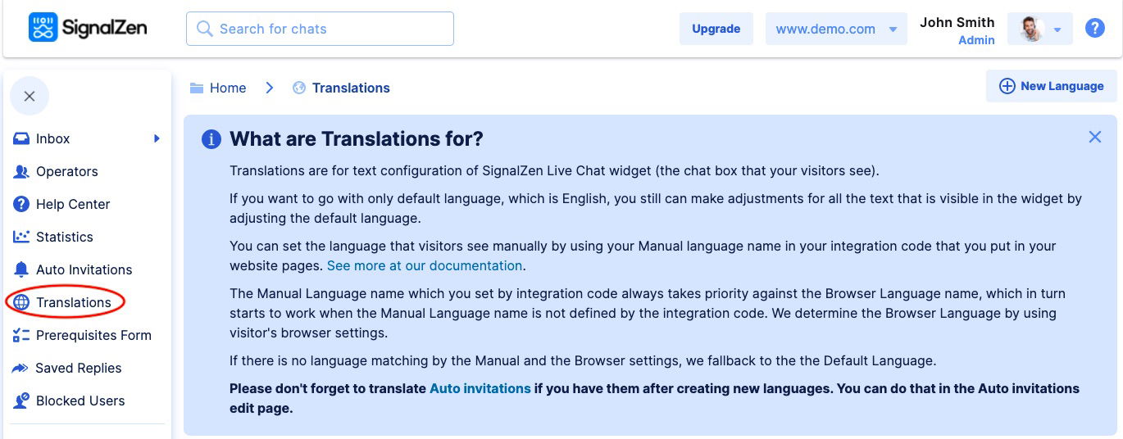Click the Auto Invitations bell icon
This screenshot has height=439, width=1123.
[21, 269]
